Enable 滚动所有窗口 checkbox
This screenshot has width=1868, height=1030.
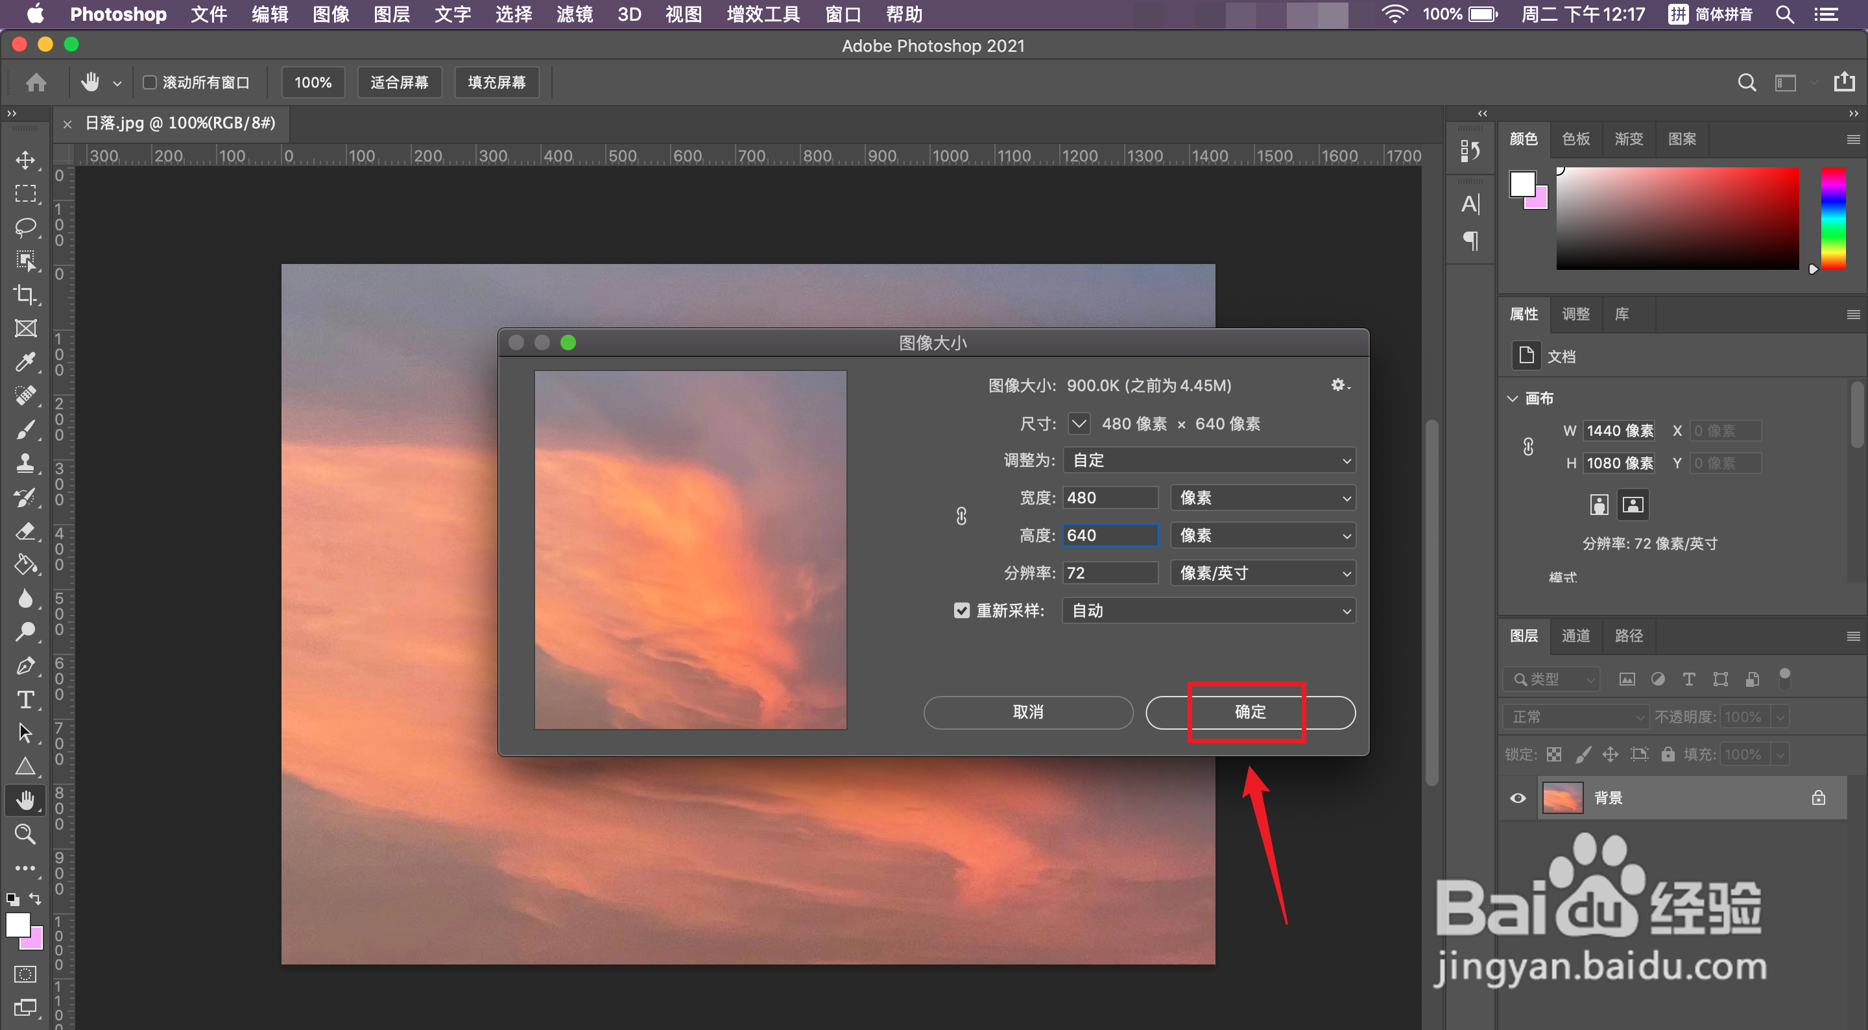(150, 82)
